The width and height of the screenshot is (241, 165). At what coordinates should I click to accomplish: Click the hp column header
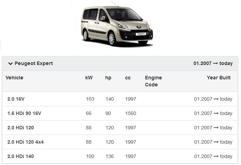point(108,78)
